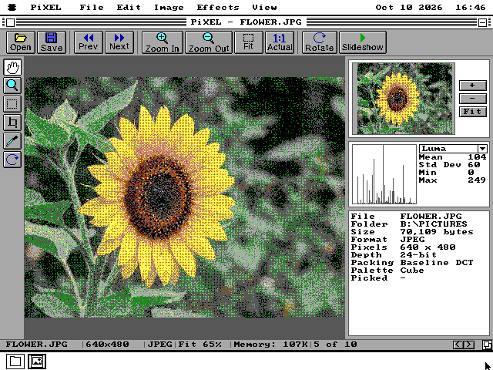
Task: Click the picture icon in the bottom tray
Action: tap(37, 362)
